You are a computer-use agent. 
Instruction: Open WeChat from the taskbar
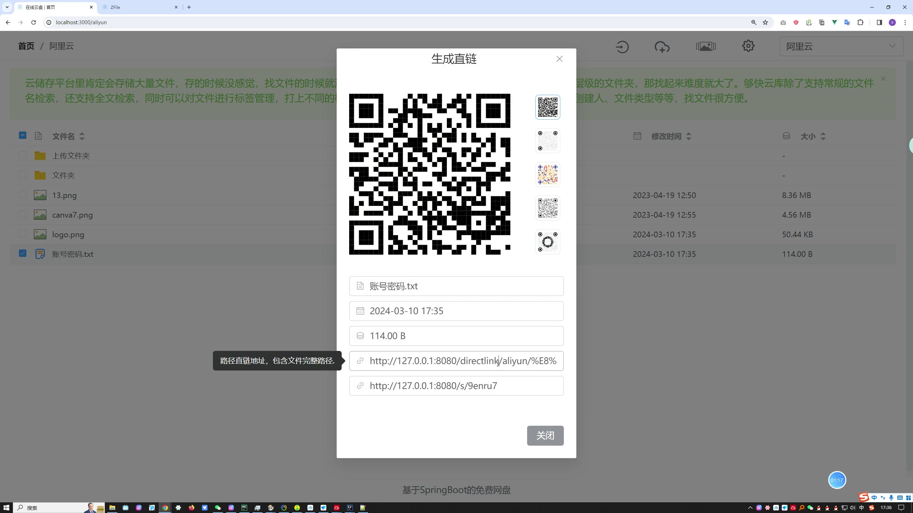[218, 508]
